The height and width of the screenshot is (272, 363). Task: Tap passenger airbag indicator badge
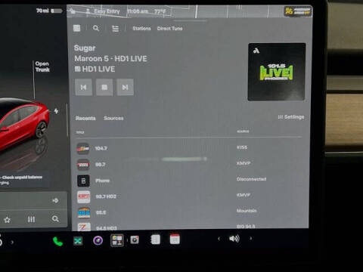(x=298, y=11)
